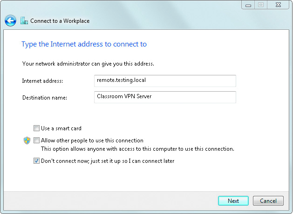Click the Connect to a Workplace network icon
293x214 pixels.
[x=24, y=20]
